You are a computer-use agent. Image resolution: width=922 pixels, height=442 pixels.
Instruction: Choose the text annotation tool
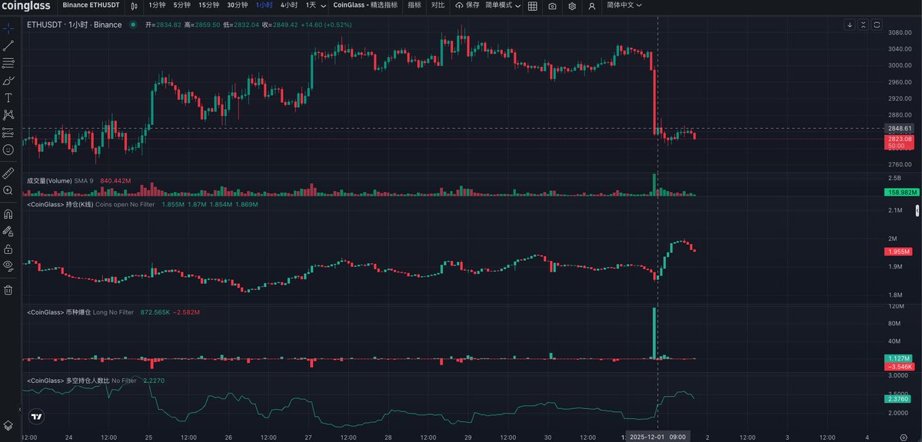[x=8, y=97]
